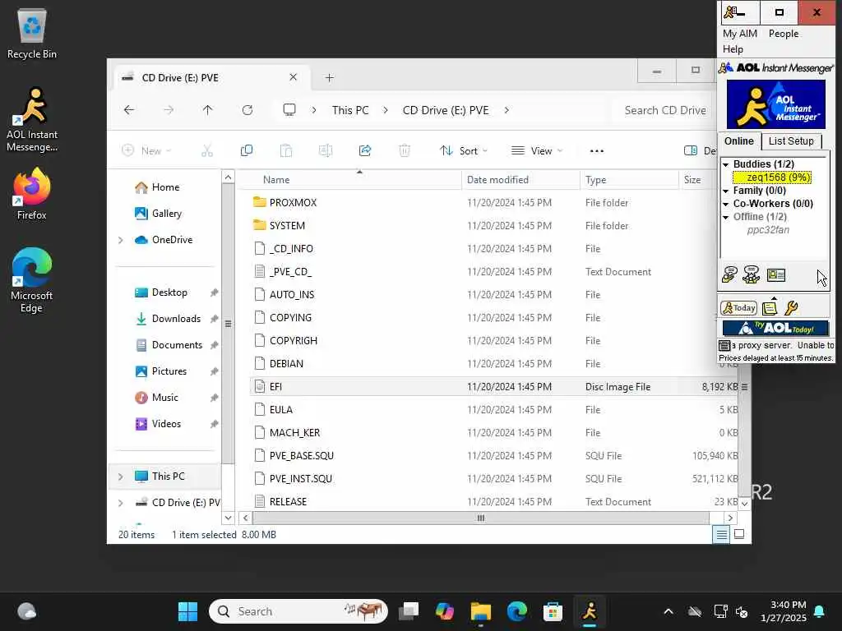Open AOL Instant Messenger desktop shortcut
This screenshot has height=631, width=842.
(x=32, y=120)
